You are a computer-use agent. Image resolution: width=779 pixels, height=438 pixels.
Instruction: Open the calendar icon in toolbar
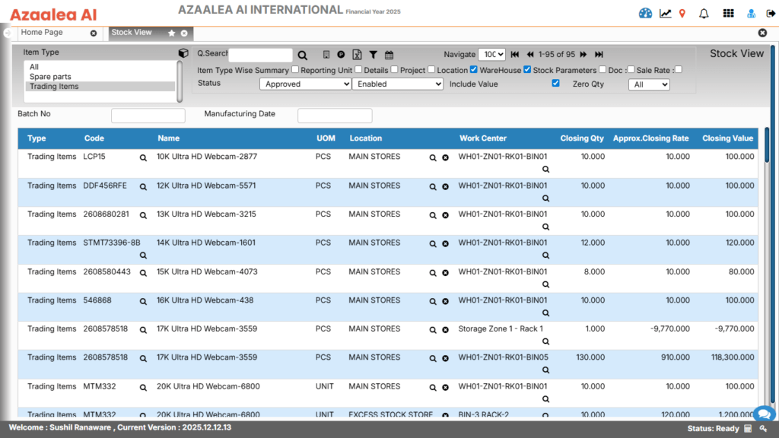389,55
